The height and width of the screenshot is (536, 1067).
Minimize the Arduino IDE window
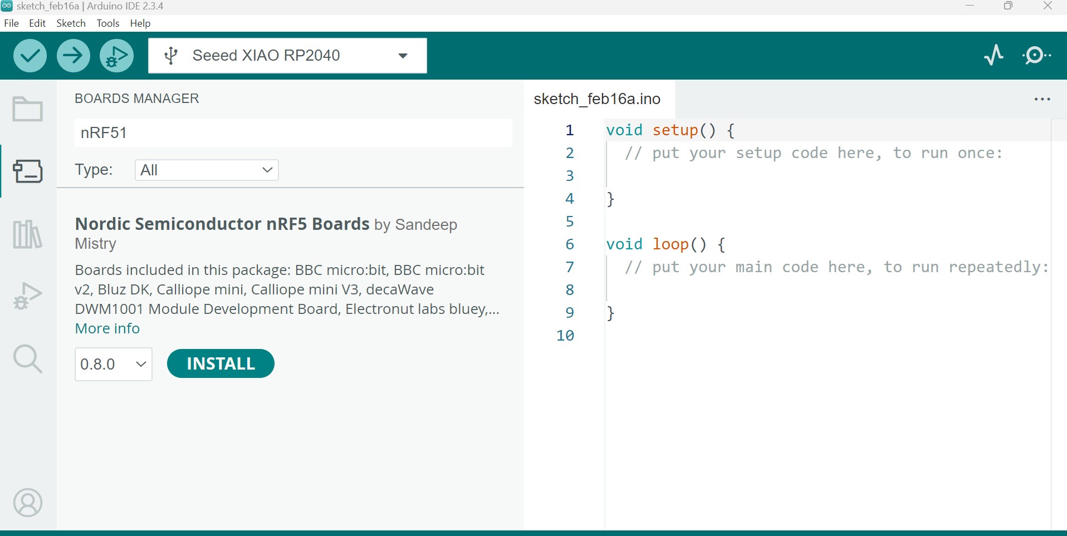[x=970, y=6]
